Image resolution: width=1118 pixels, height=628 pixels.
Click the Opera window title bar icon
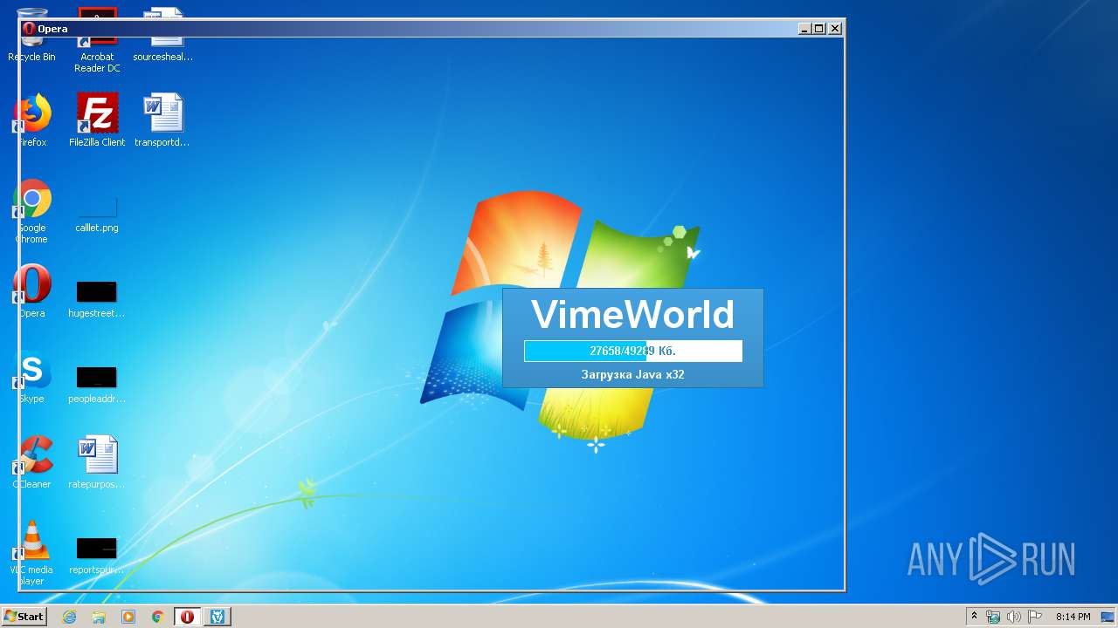30,29
